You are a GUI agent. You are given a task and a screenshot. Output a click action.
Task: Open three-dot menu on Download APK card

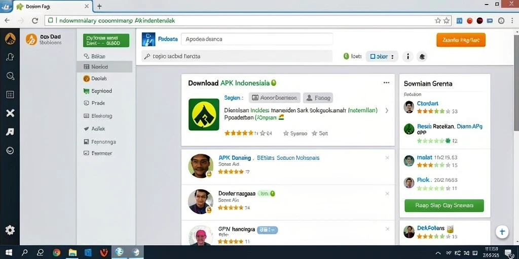click(x=386, y=82)
